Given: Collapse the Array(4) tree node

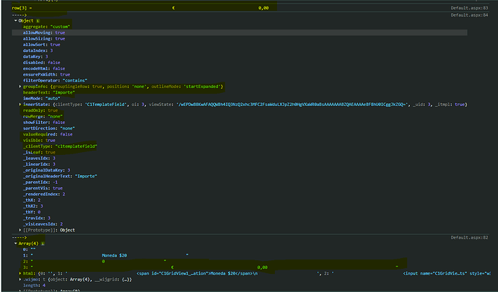Looking at the screenshot, I should tap(16, 244).
